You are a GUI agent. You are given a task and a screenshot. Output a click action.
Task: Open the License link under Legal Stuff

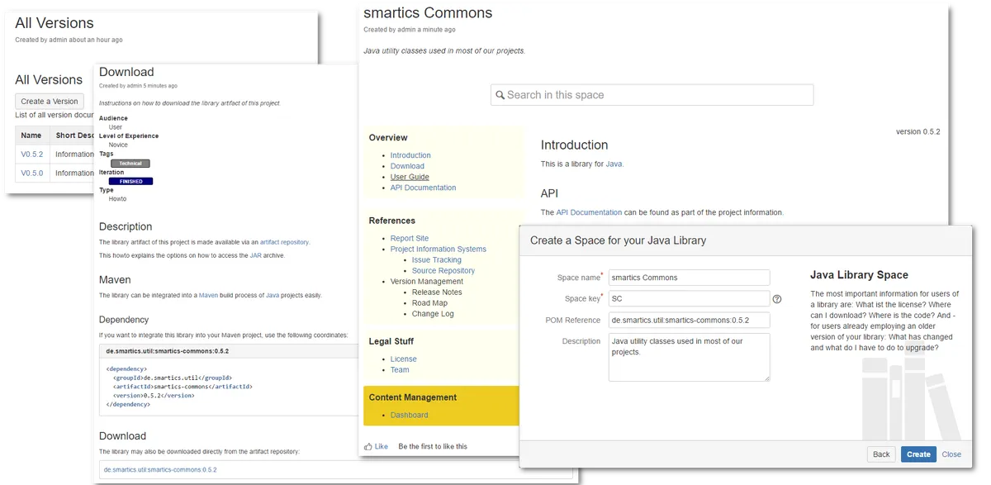(x=404, y=359)
